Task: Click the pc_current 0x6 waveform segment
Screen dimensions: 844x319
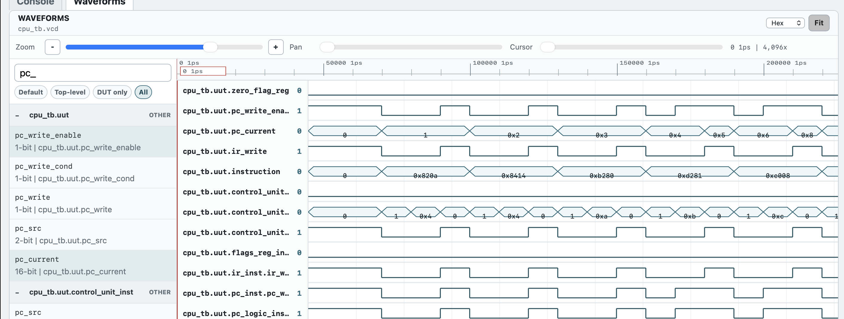Action: (x=763, y=131)
